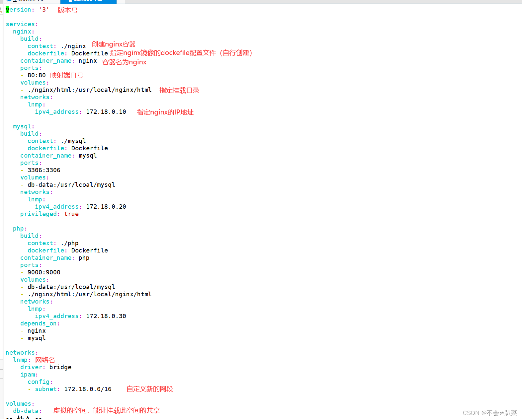
Task: Click the mysql entry under depends_on
Action: point(37,338)
